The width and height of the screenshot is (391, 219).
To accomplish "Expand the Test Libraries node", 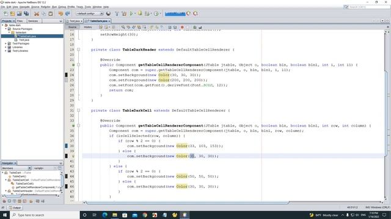I will click(6, 51).
